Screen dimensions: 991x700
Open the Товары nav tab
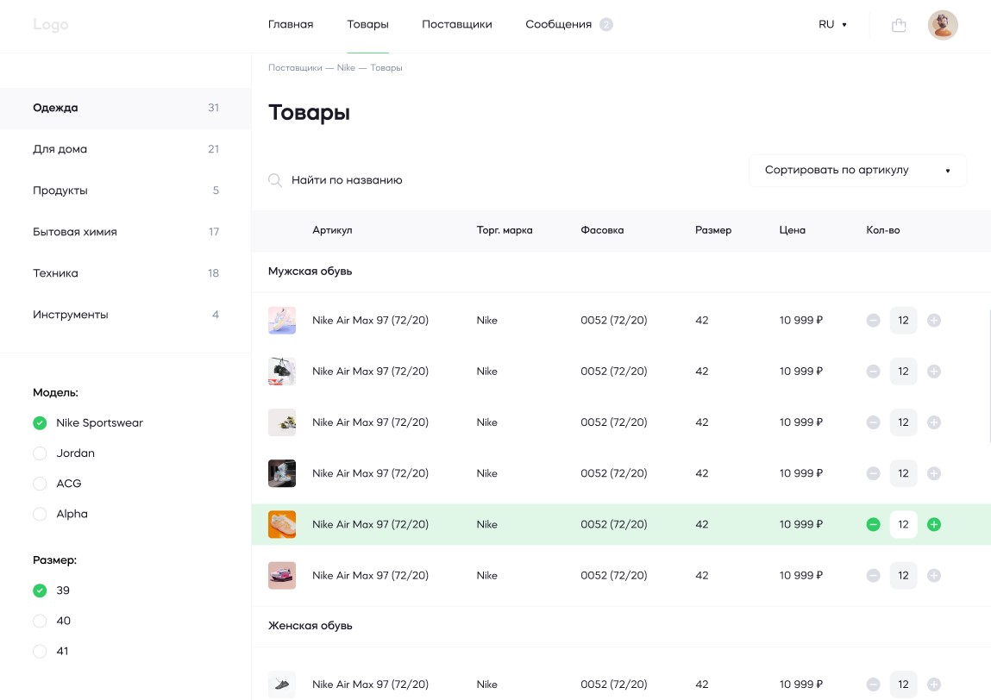point(367,25)
